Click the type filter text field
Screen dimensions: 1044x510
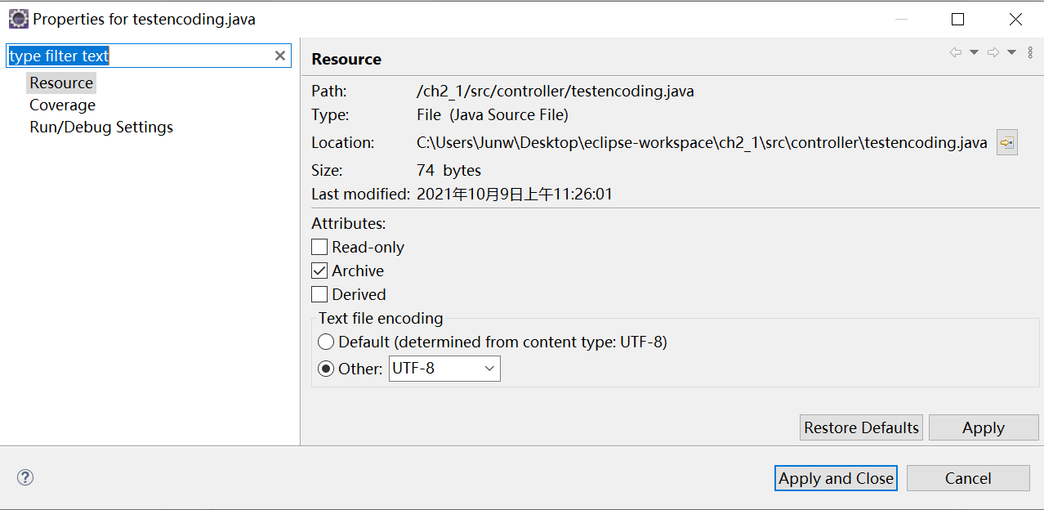(139, 56)
